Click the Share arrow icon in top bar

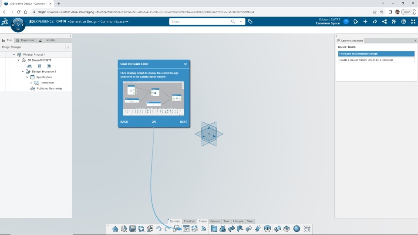[x=375, y=22]
